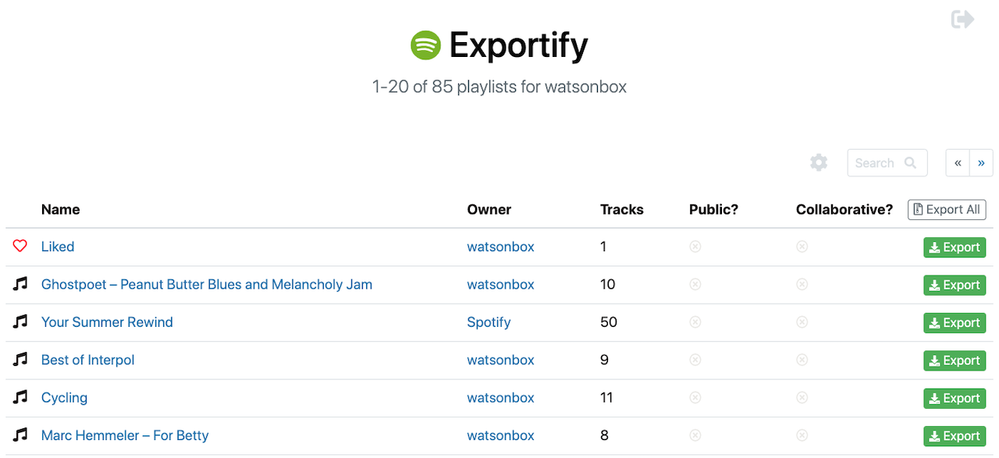Go to the previous page of playlists
This screenshot has width=999, height=458.
coord(958,163)
